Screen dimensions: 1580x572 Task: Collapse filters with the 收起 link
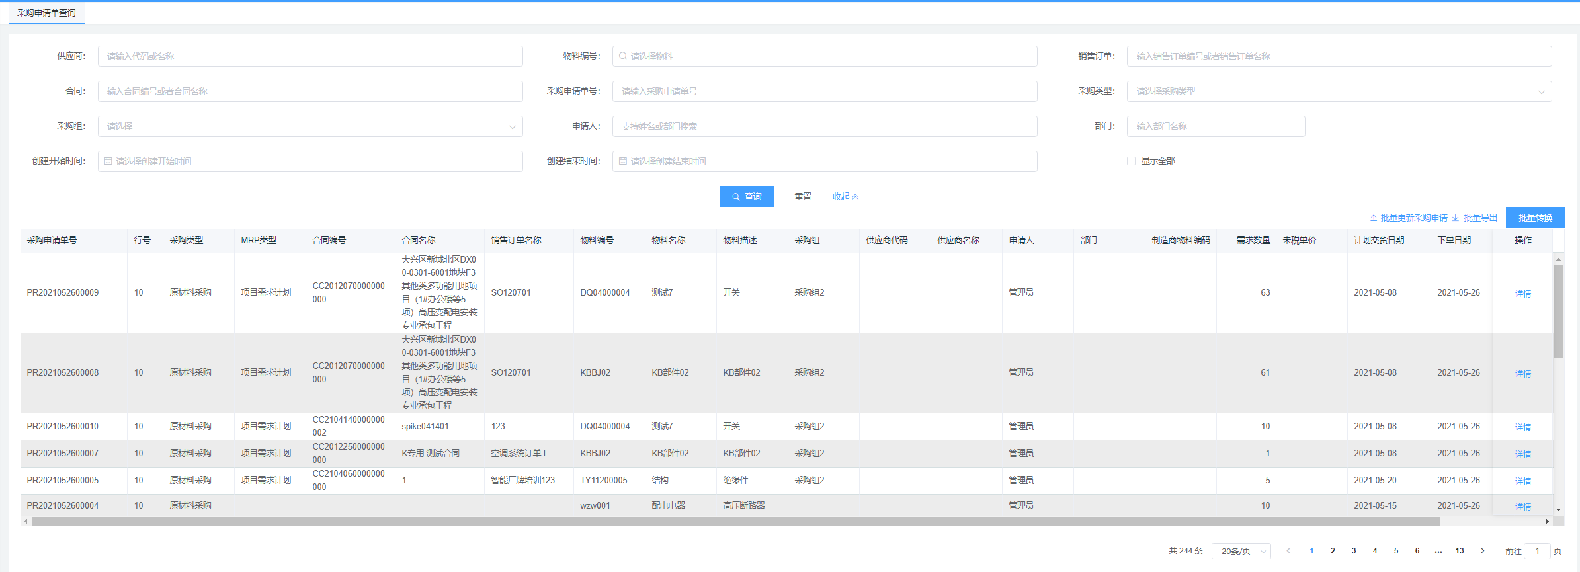[x=845, y=196]
